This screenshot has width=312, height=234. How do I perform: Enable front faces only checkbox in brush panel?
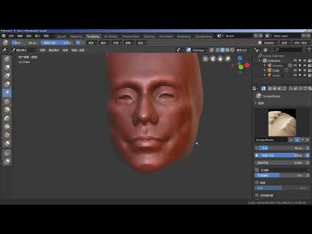pos(257,196)
